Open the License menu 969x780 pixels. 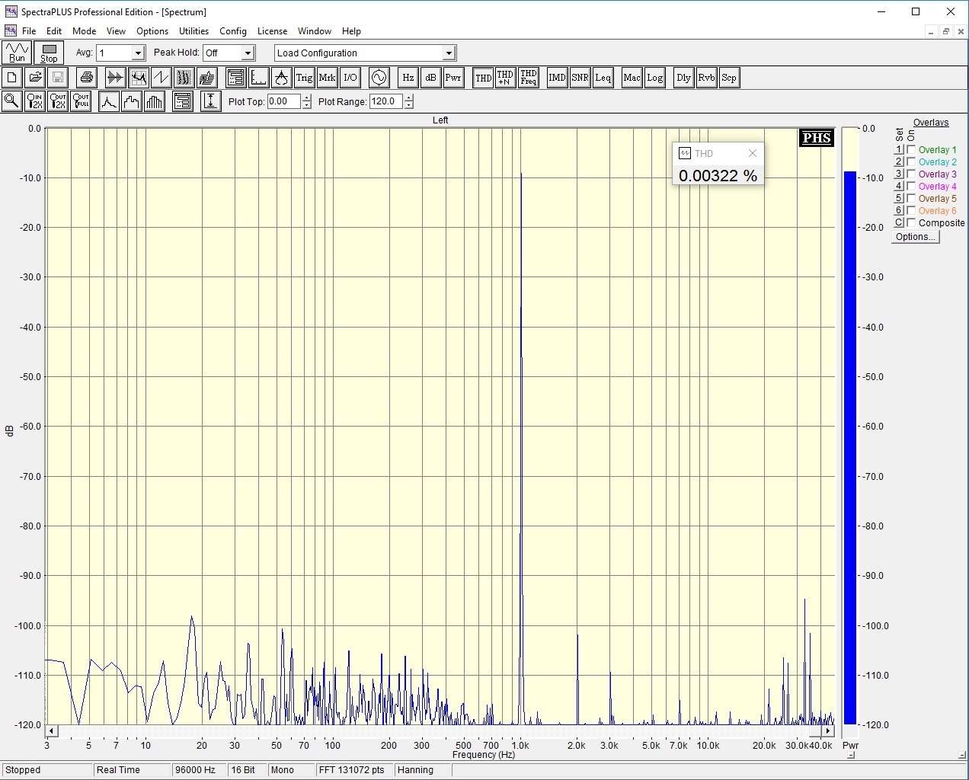(272, 31)
